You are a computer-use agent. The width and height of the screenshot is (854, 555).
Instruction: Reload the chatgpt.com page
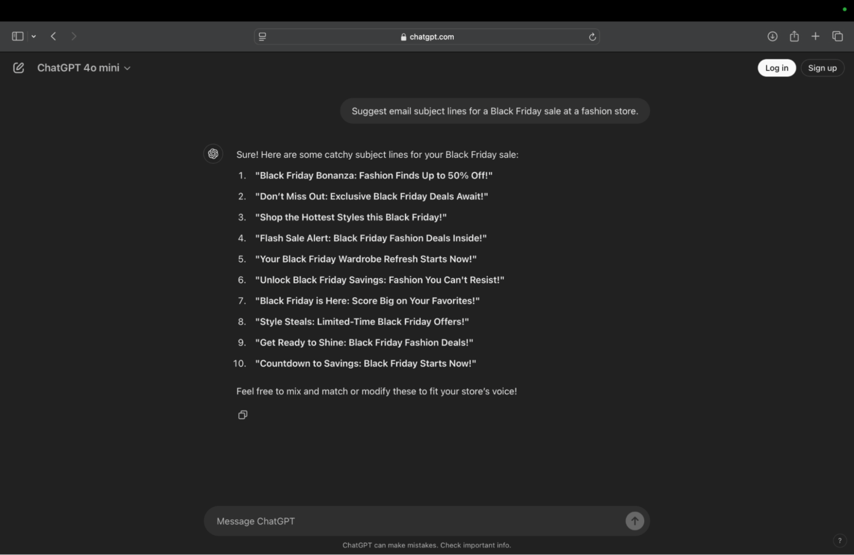pos(592,37)
